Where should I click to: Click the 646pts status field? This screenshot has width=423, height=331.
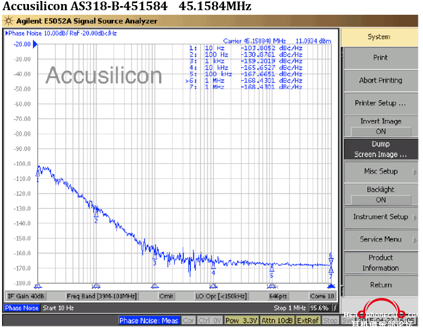point(278,296)
